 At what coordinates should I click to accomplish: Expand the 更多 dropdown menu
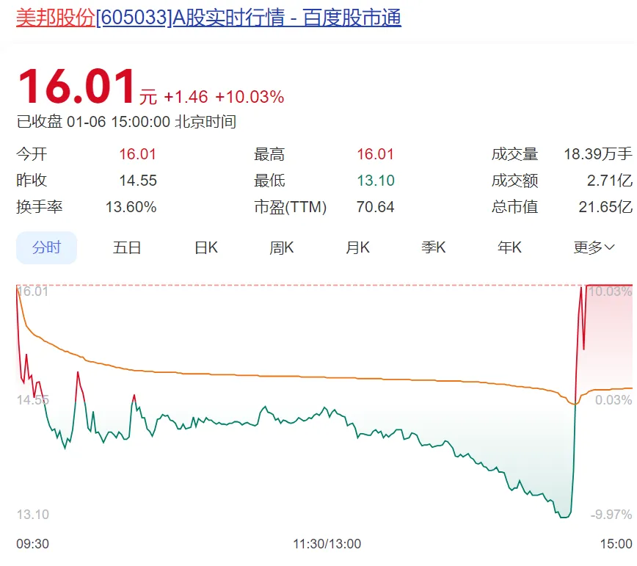(x=594, y=247)
